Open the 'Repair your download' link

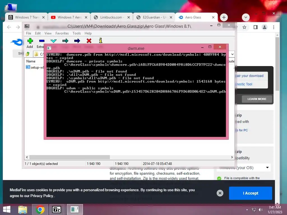coord(250,76)
